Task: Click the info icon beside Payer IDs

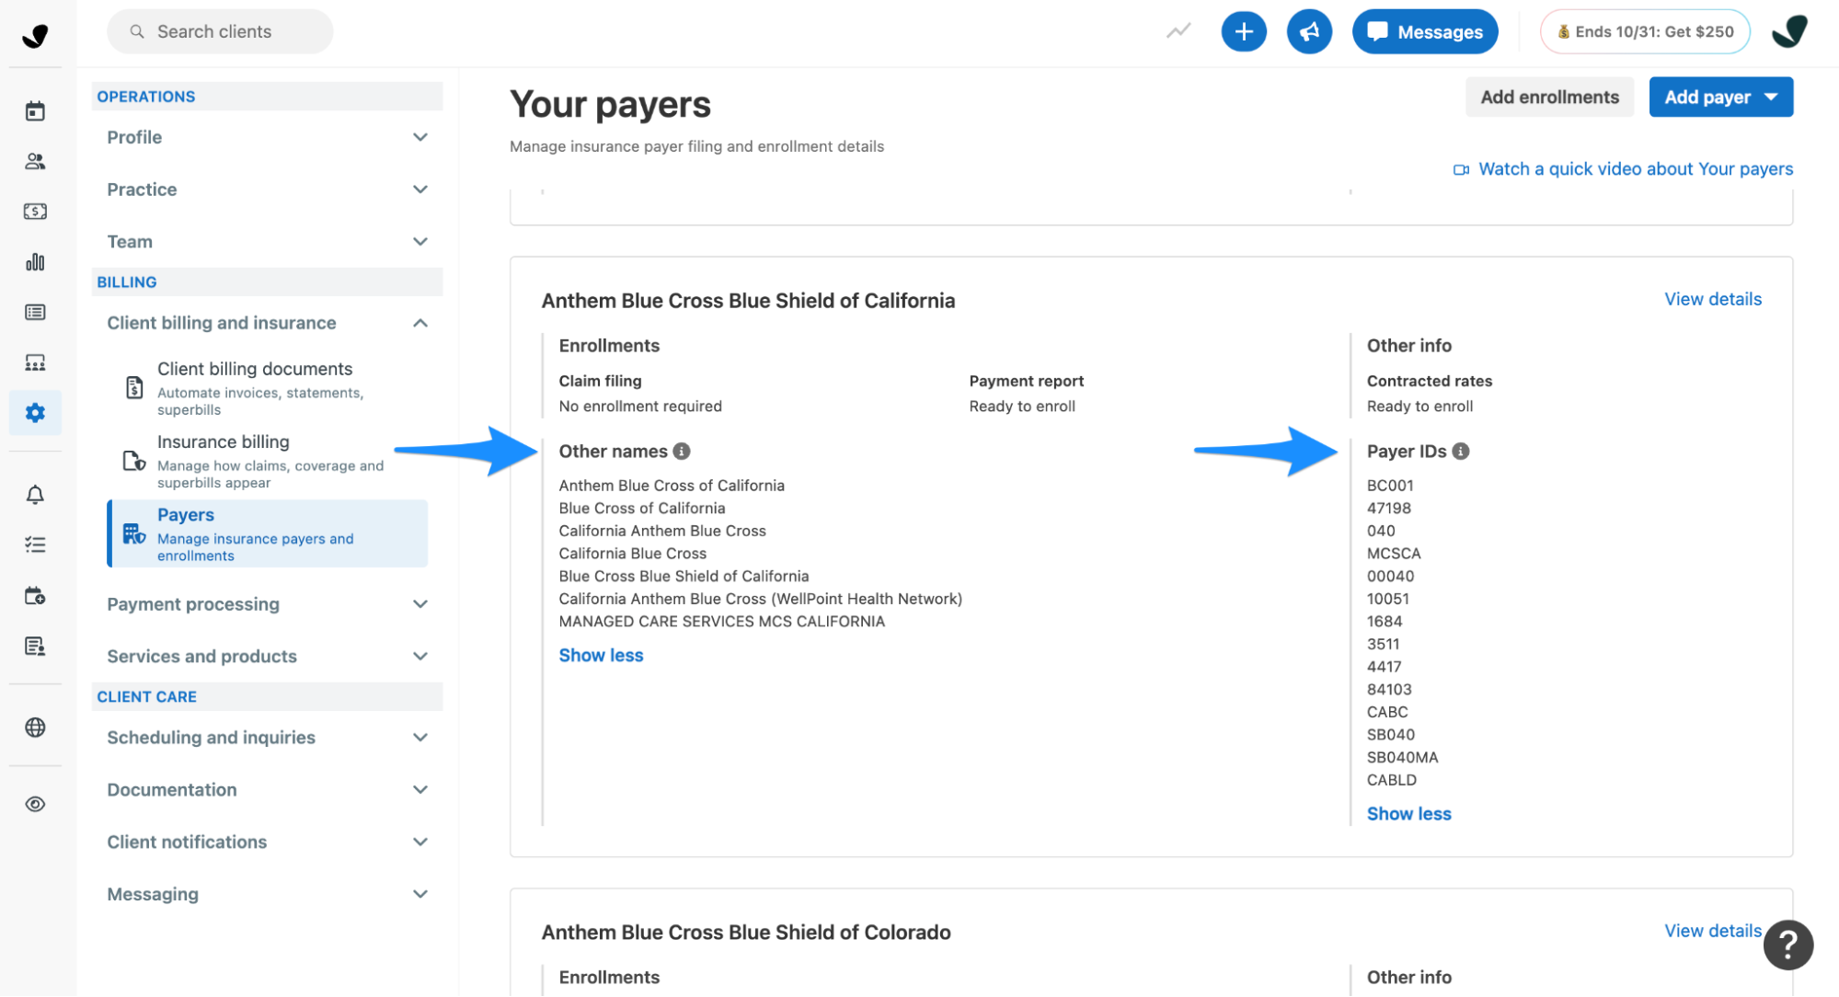Action: coord(1461,452)
